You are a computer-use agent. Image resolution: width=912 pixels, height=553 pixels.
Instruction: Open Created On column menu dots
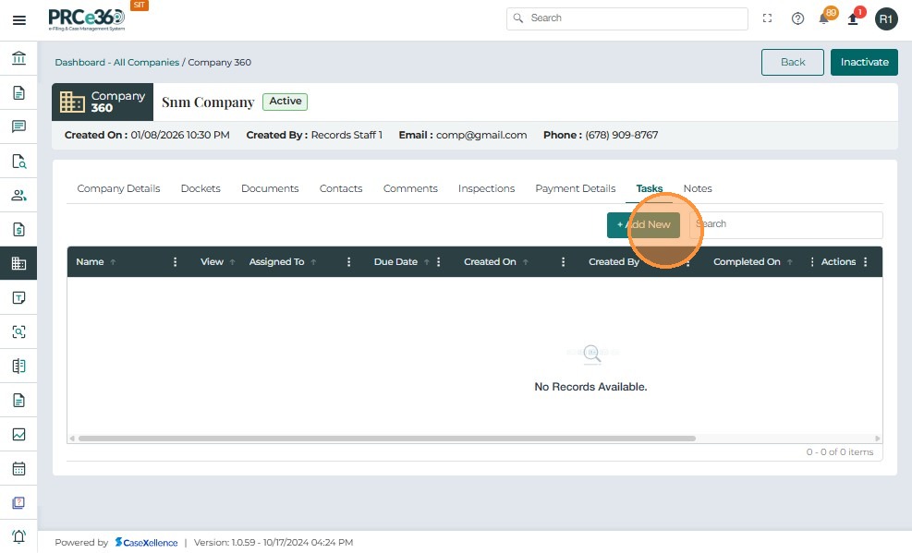(x=563, y=262)
